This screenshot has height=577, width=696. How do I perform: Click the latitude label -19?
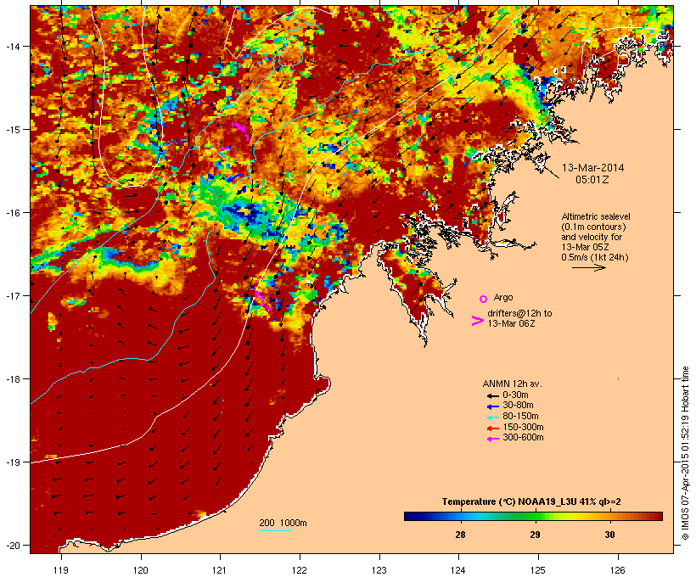[12, 462]
